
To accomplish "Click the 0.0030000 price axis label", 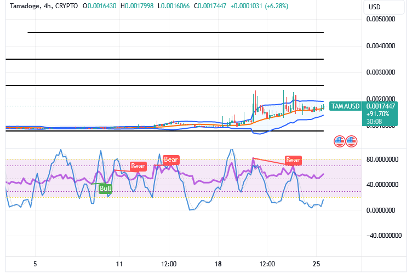I will point(381,72).
